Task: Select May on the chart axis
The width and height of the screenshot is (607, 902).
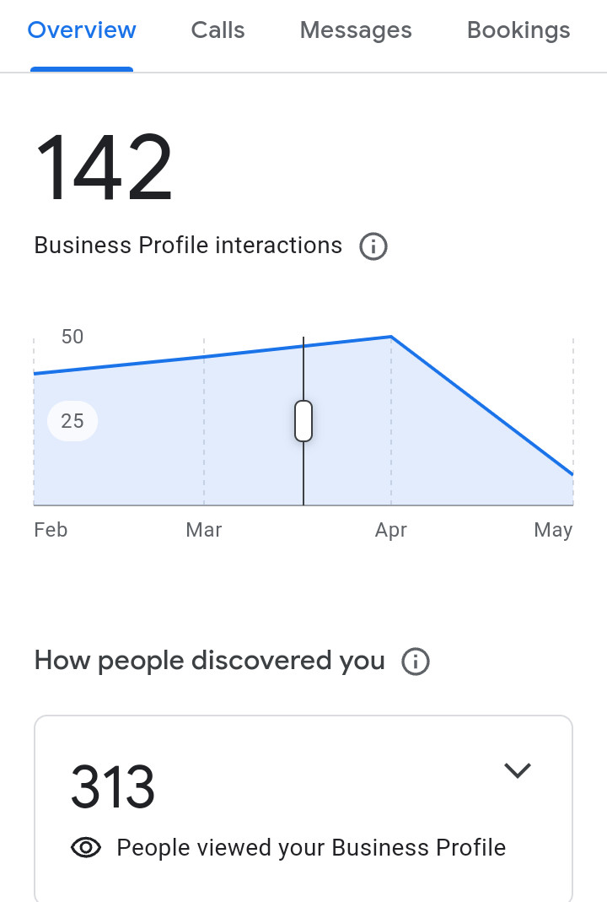Action: [x=553, y=531]
